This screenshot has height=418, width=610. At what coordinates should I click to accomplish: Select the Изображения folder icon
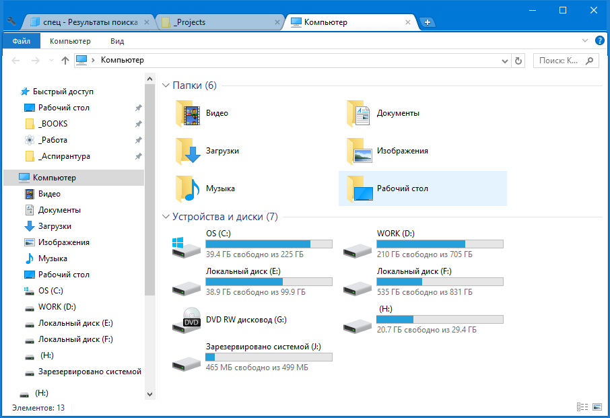(358, 151)
